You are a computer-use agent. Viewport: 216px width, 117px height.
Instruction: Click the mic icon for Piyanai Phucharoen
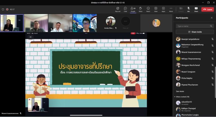click(212, 85)
